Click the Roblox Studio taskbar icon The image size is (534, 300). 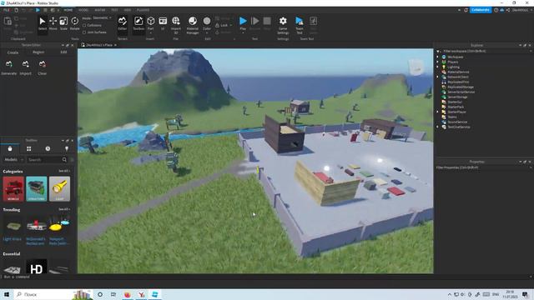[x=155, y=294]
